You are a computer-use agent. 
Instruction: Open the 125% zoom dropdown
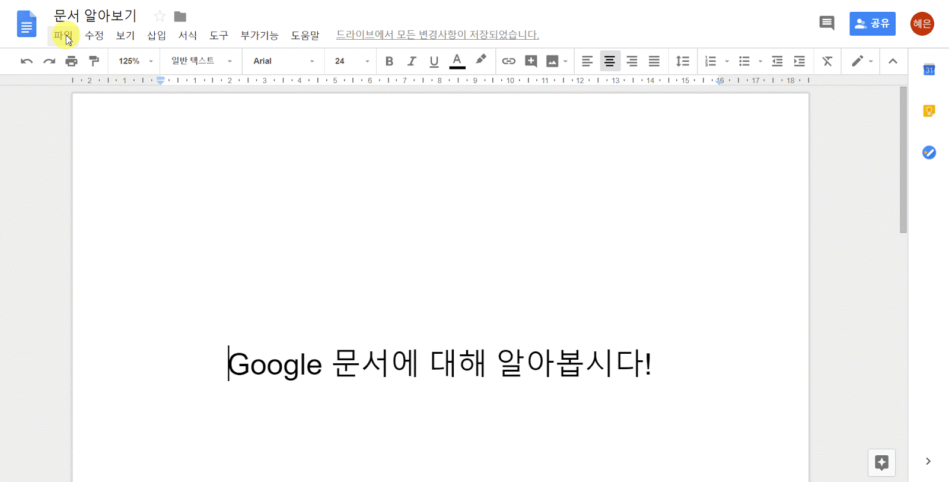135,61
